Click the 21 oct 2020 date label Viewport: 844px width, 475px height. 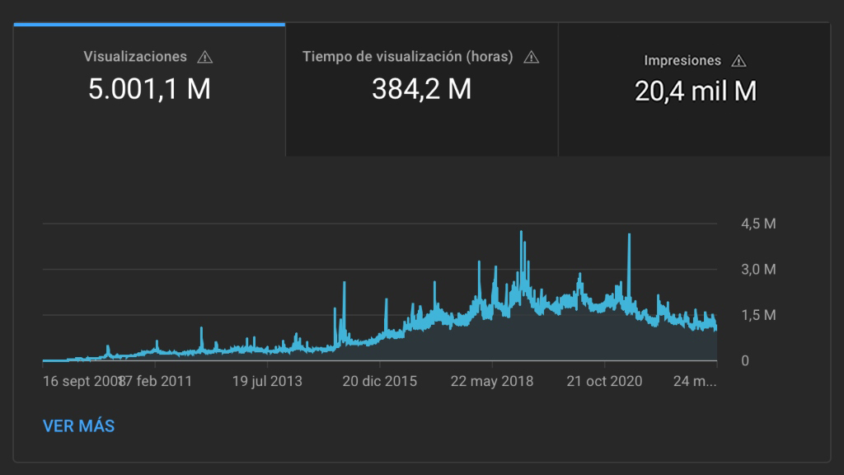(x=604, y=381)
